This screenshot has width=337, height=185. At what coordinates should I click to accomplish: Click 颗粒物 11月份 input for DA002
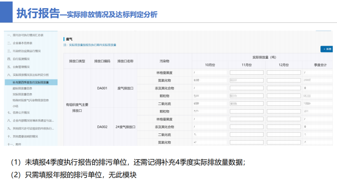coord(247,111)
